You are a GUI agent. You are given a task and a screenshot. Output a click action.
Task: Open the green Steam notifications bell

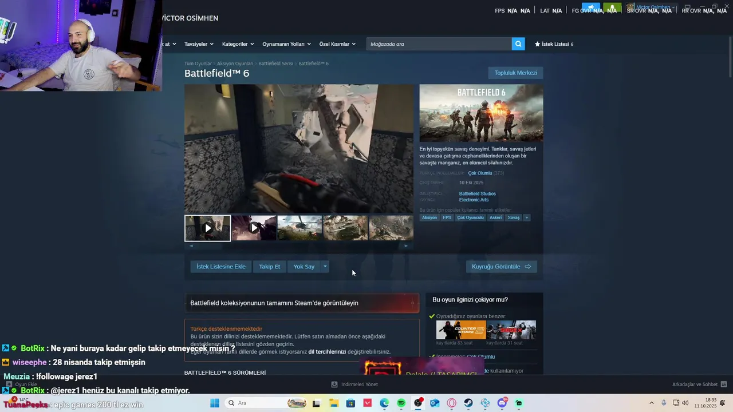[612, 8]
